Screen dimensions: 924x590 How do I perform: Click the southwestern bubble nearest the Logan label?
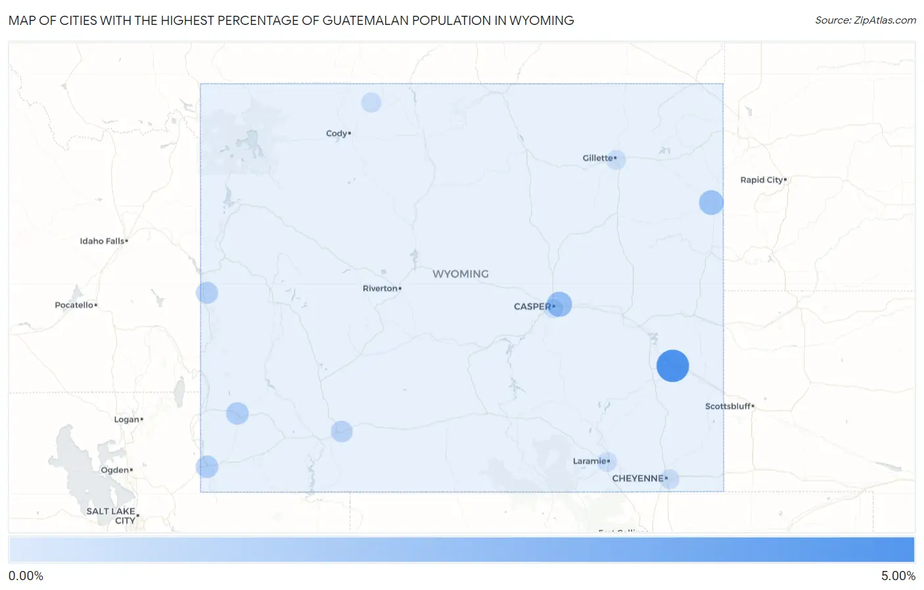pyautogui.click(x=237, y=413)
